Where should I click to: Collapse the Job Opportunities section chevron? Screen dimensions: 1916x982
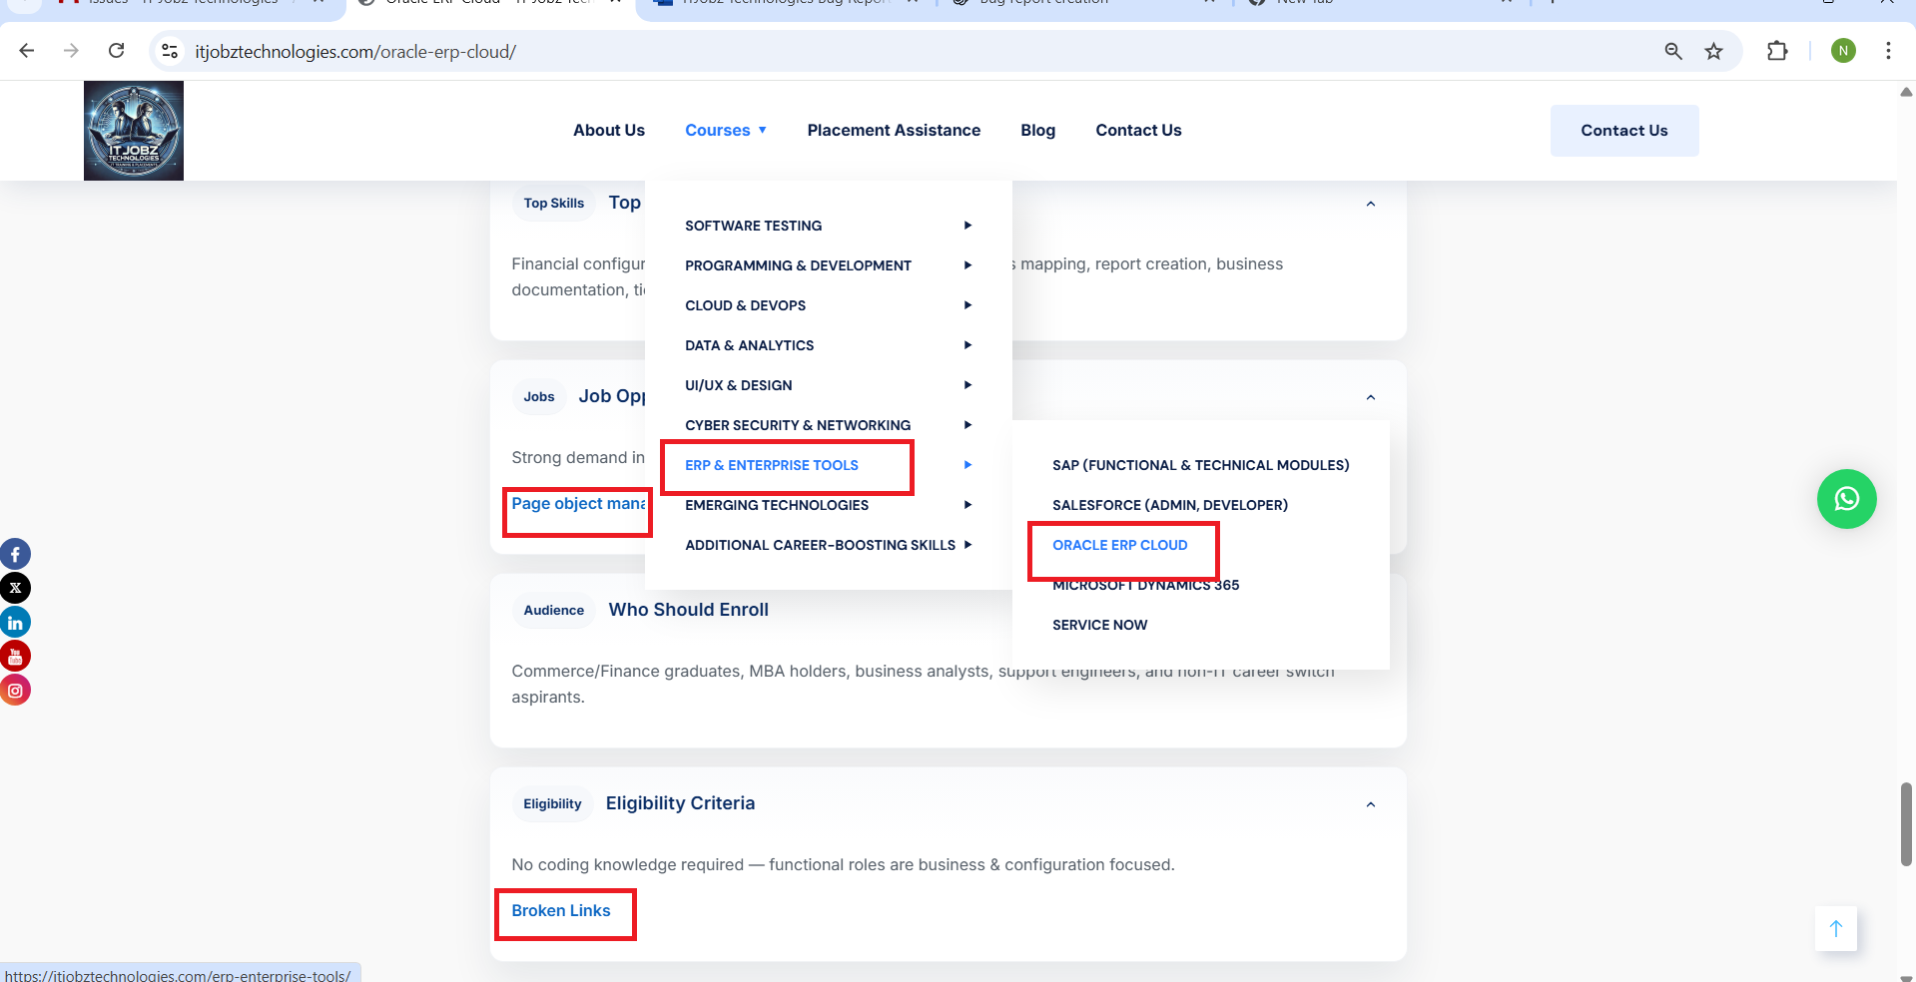pyautogui.click(x=1370, y=397)
